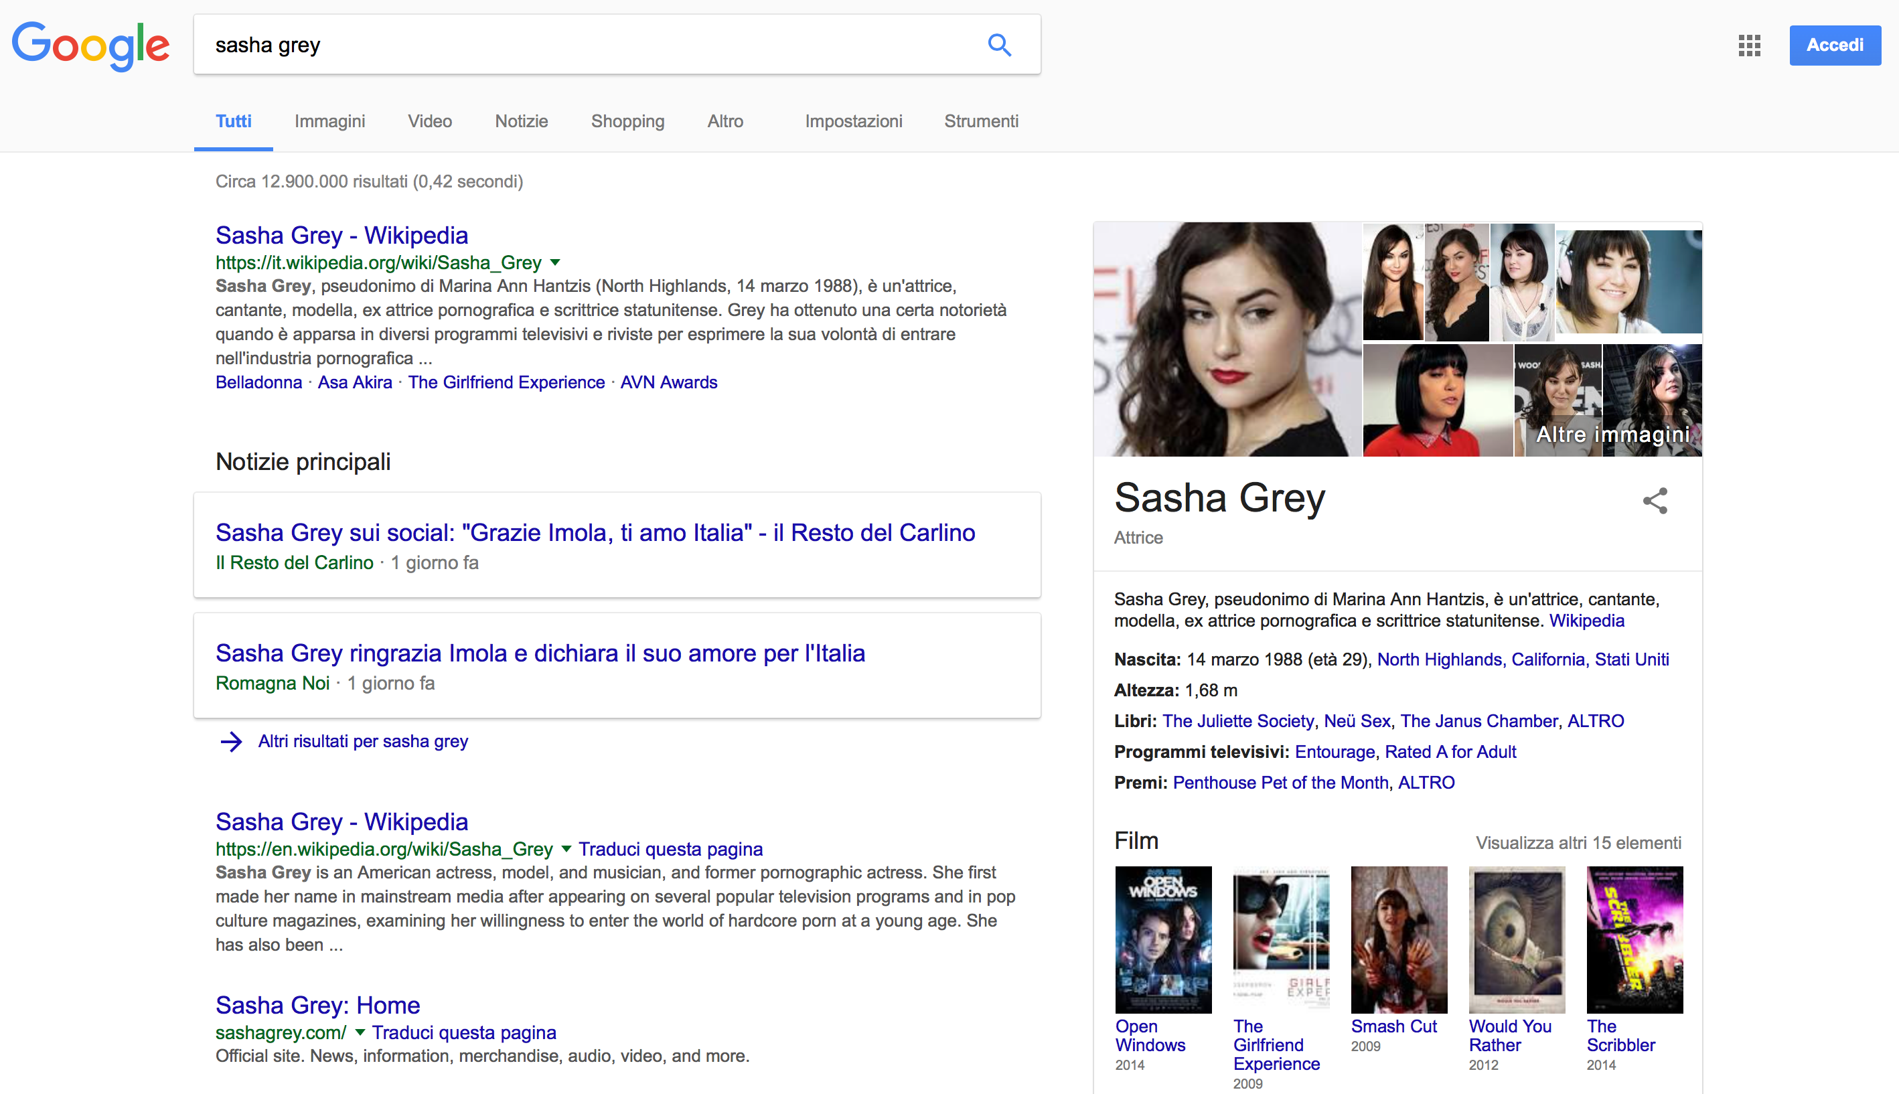Open the Romagna Noi news headline
Viewport: 1899px width, 1094px height.
tap(540, 653)
